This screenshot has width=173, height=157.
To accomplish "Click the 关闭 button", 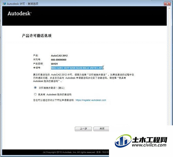I will (x=101, y=129).
